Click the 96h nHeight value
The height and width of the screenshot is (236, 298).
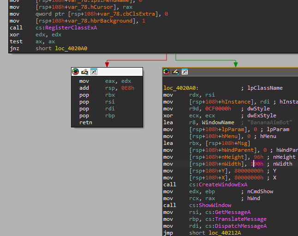[x=259, y=157]
